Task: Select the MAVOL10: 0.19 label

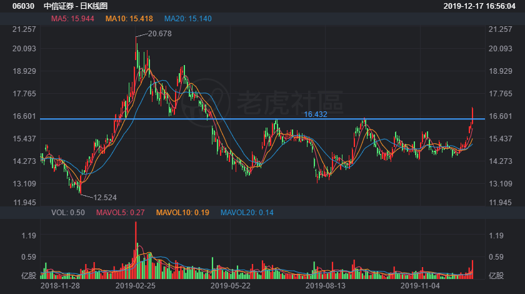Action: [x=182, y=213]
